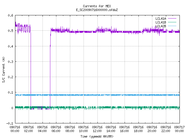Click the green LCL41B trace near 16:00
The width and height of the screenshot is (185, 139).
125,107
